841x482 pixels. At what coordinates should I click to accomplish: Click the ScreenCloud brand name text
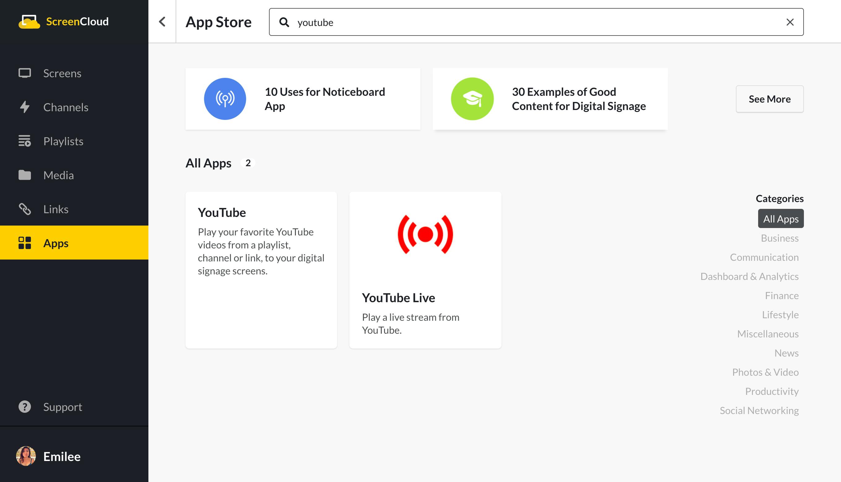(77, 22)
